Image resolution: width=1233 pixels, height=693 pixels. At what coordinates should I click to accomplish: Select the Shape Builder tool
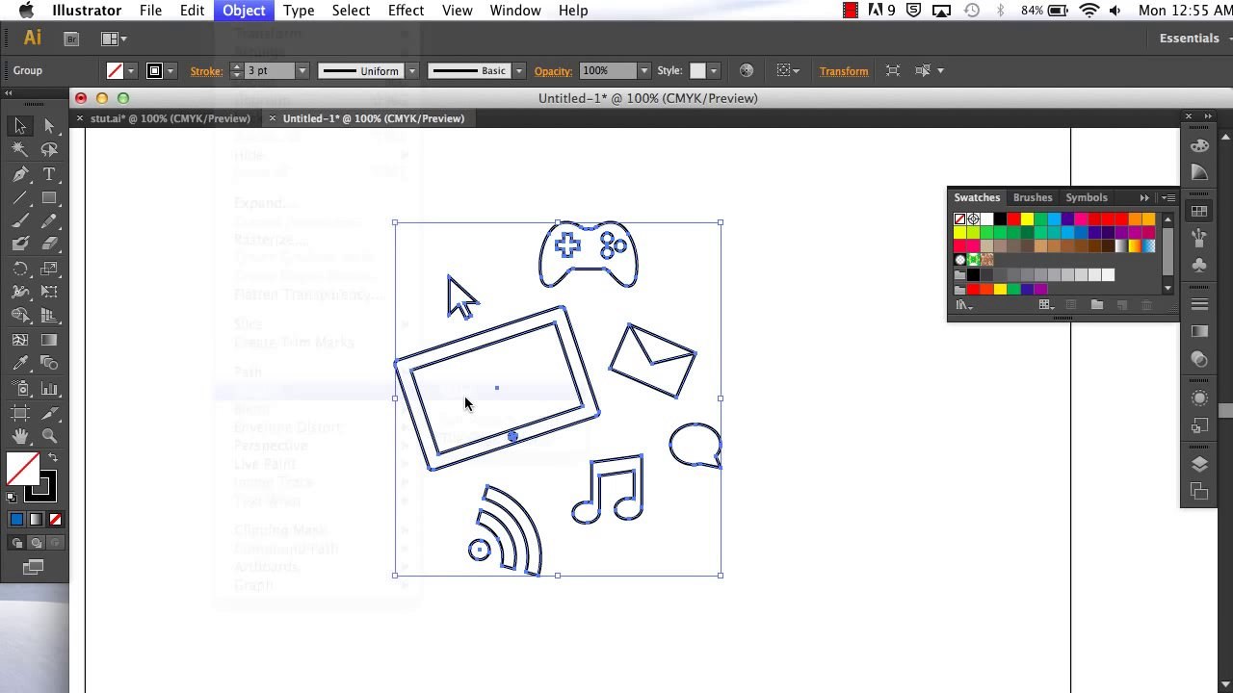pos(20,316)
